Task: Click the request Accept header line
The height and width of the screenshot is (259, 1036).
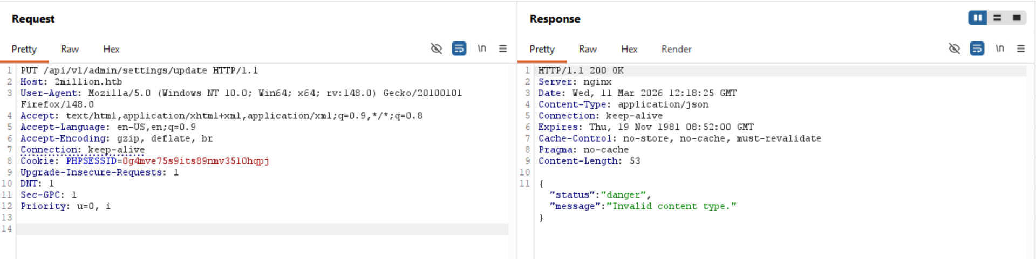Action: tap(221, 116)
